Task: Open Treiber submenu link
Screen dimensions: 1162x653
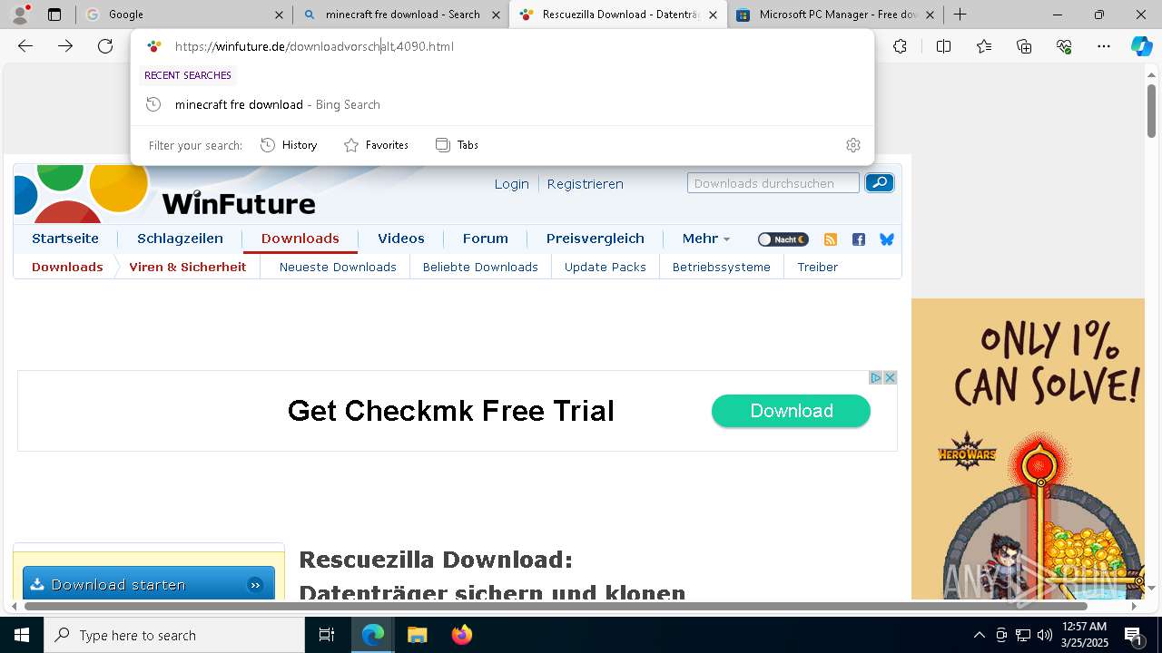Action: pos(817,267)
